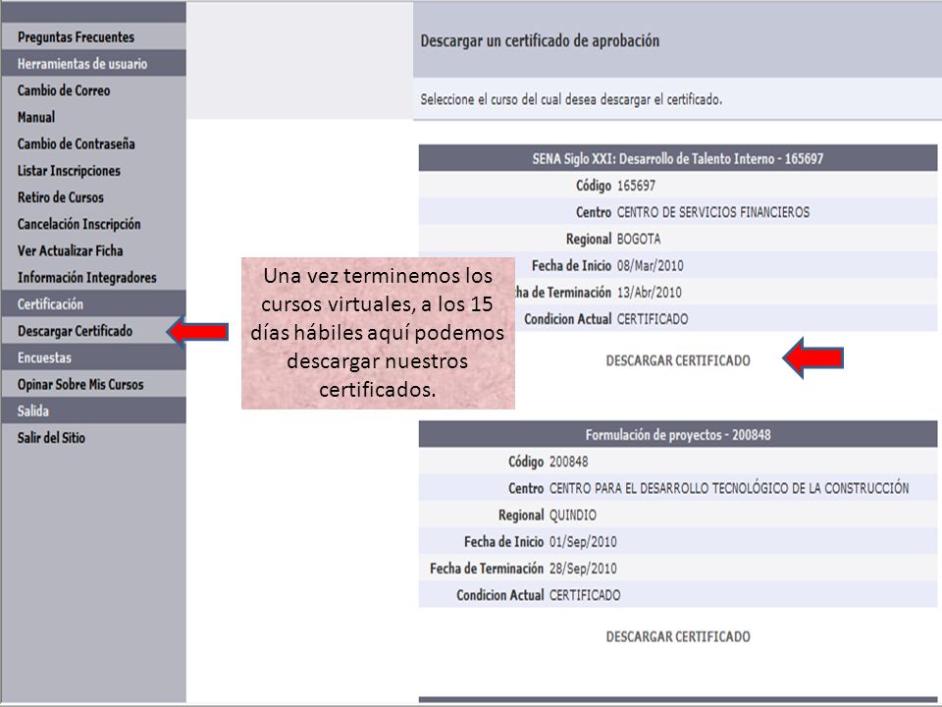
Task: Click start date 01/Sep/2010
Action: click(x=583, y=542)
